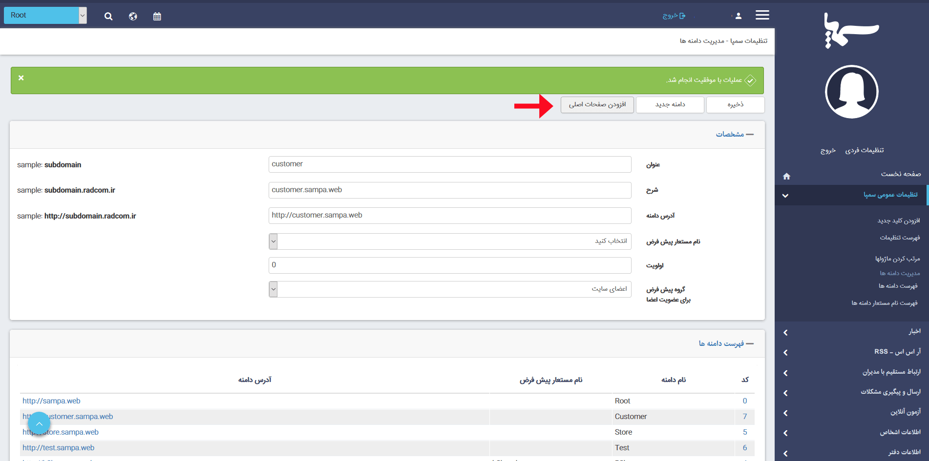Viewport: 929px width, 461px height.
Task: Click the hamburger menu icon
Action: coord(762,16)
